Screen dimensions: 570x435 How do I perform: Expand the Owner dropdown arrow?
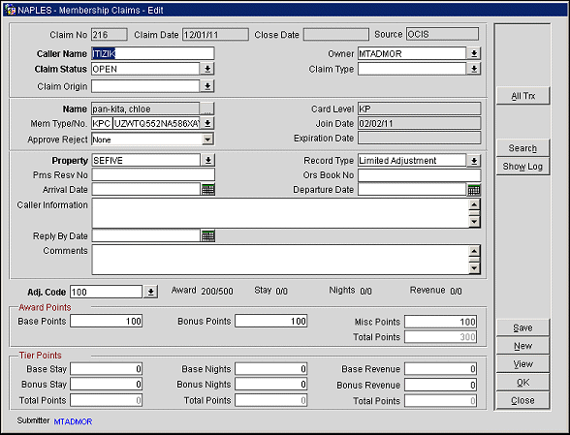coord(474,53)
